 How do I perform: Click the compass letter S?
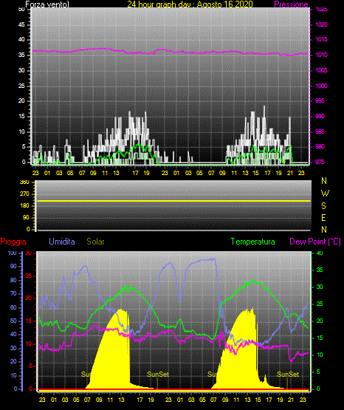pos(323,206)
